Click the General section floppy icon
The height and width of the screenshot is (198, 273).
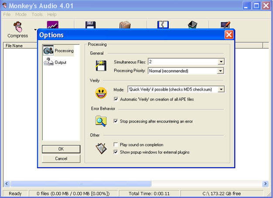(101, 65)
